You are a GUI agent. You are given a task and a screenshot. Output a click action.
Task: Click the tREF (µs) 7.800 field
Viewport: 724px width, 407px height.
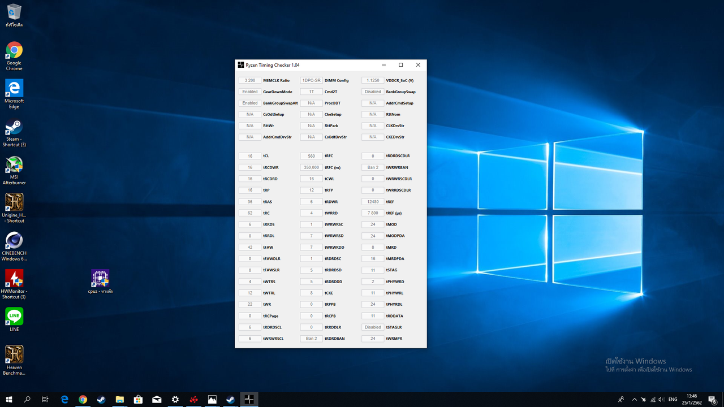(x=373, y=213)
